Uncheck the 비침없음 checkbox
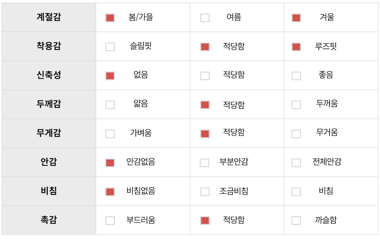 (110, 192)
